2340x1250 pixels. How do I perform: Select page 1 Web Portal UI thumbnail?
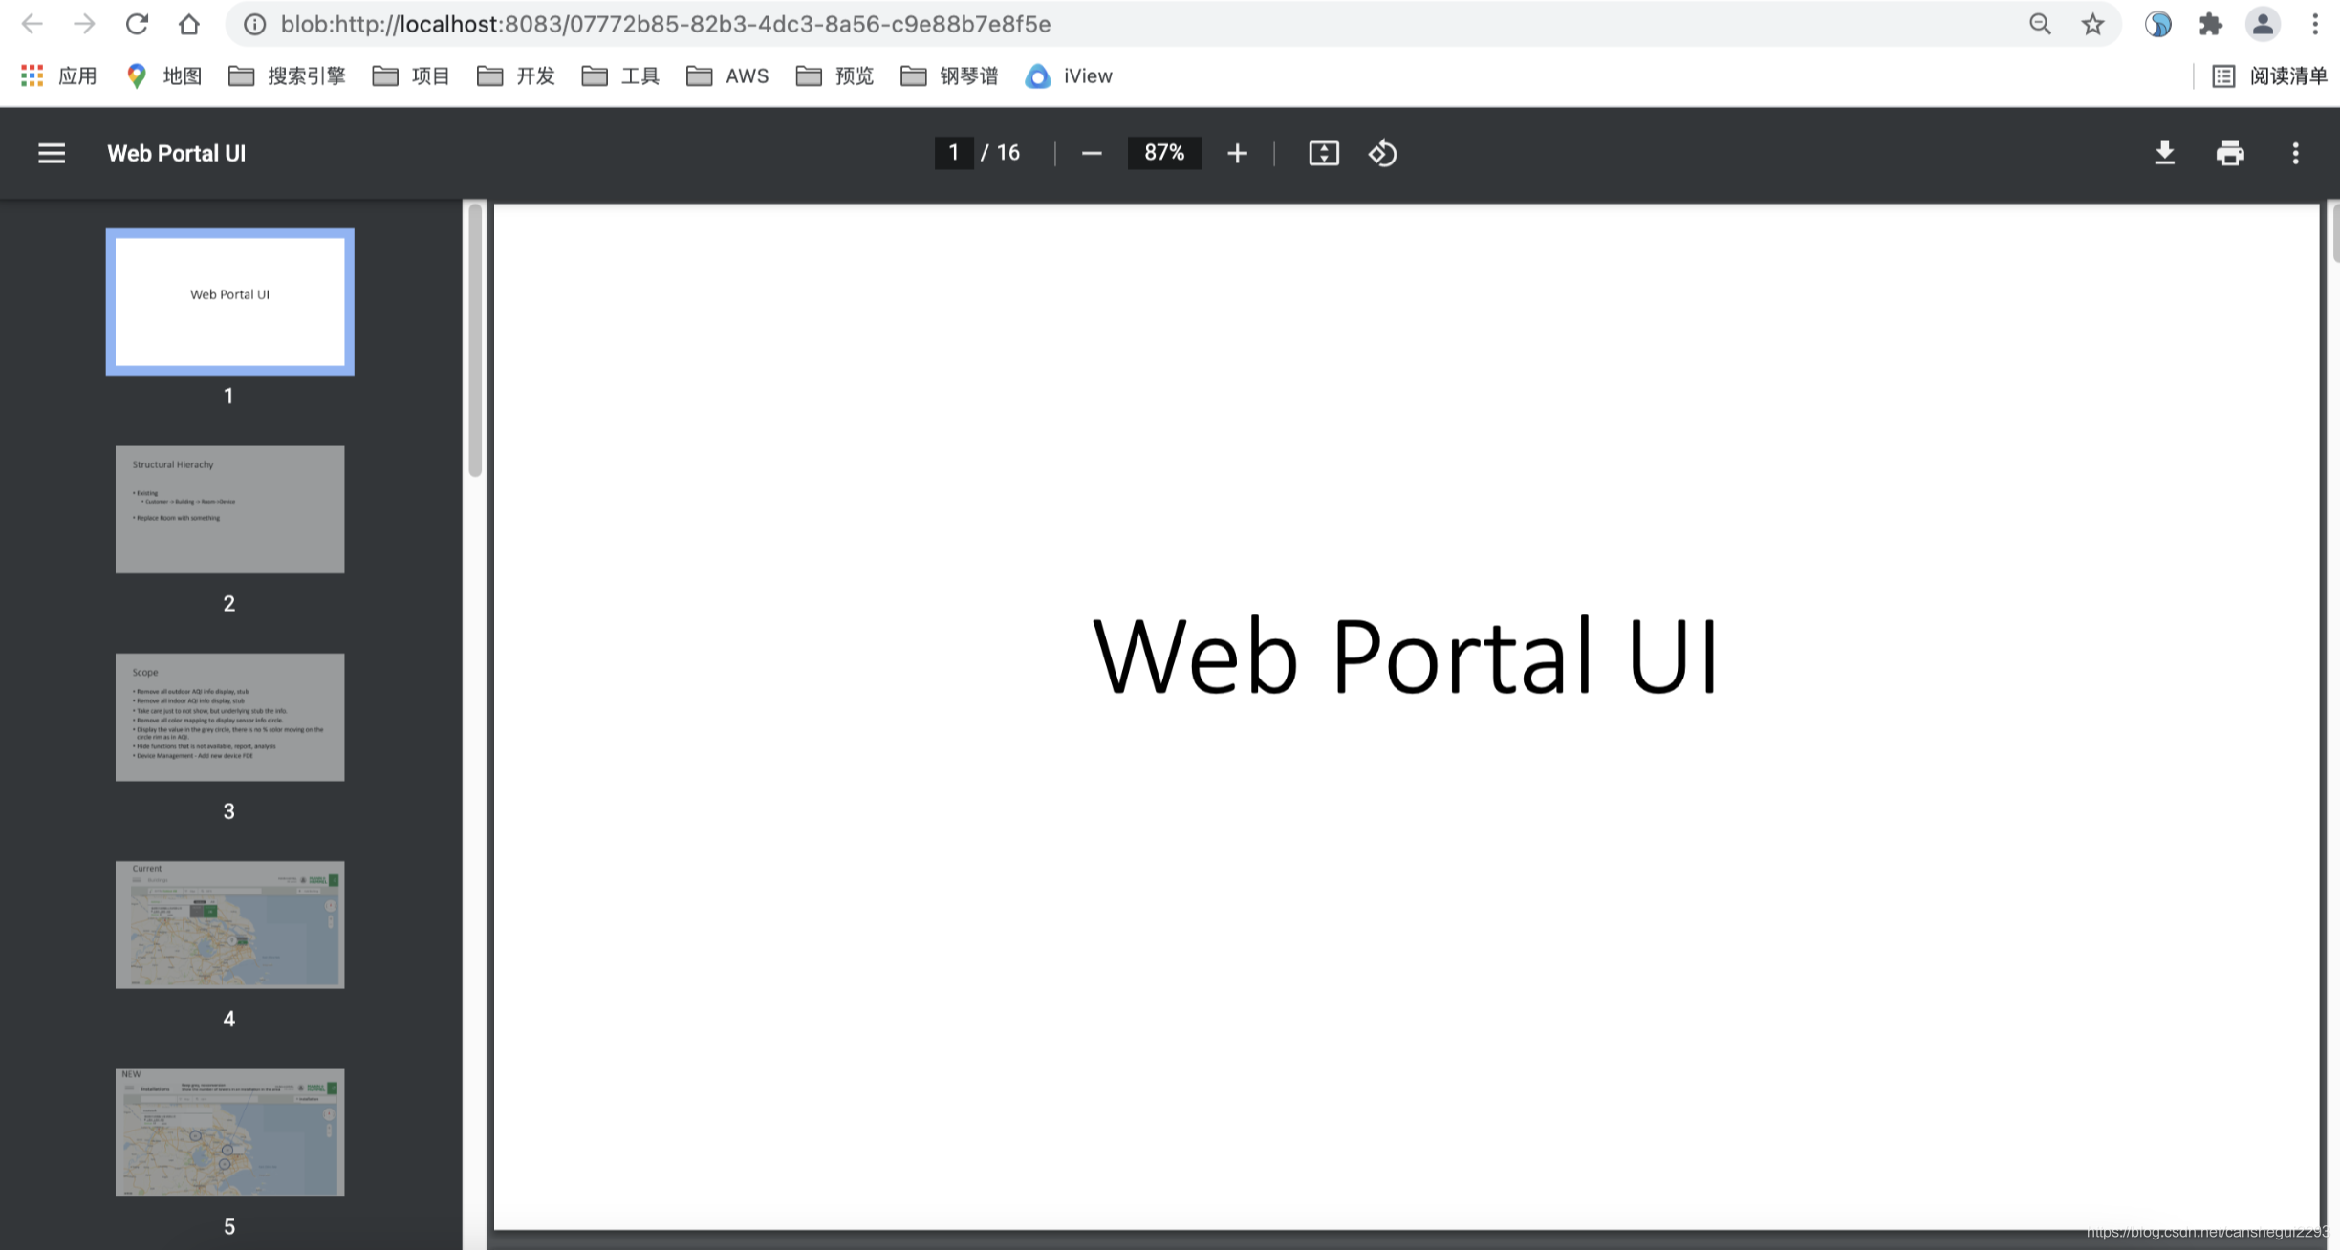(229, 302)
